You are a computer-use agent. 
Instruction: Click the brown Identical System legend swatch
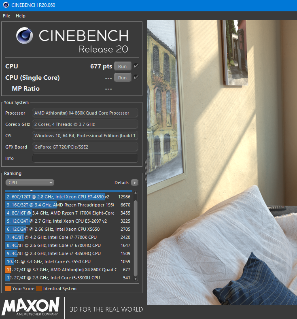(39, 289)
